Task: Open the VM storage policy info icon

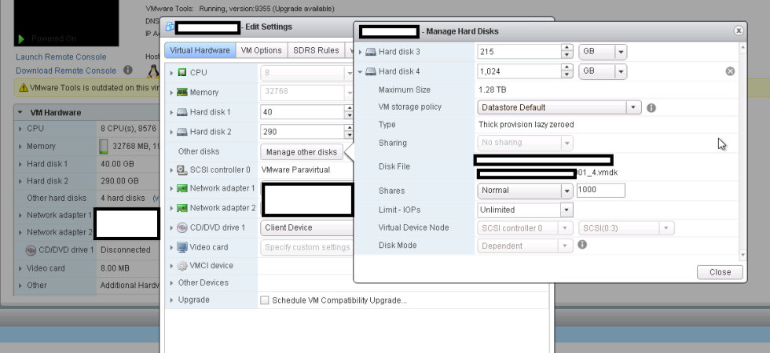Action: coord(651,108)
